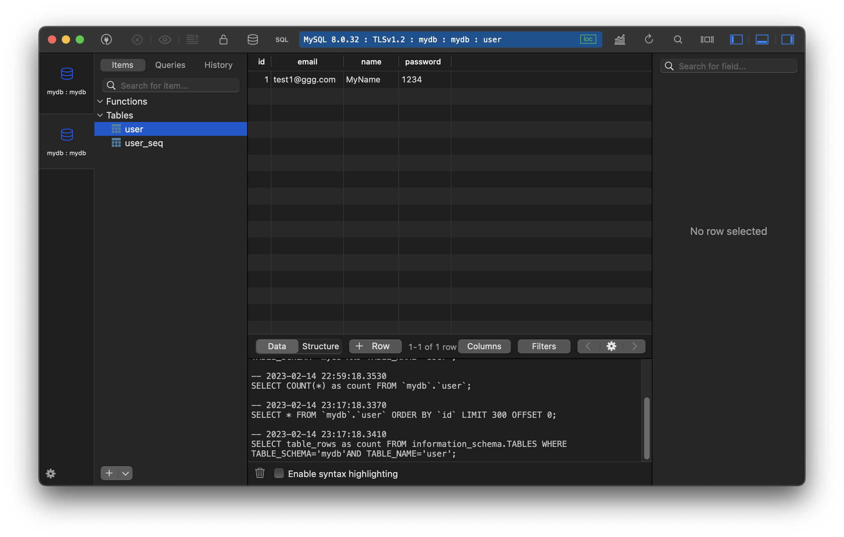Open the Filters button
This screenshot has height=537, width=844.
click(543, 346)
